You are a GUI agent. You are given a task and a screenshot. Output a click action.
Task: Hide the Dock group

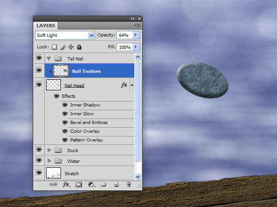point(39,150)
